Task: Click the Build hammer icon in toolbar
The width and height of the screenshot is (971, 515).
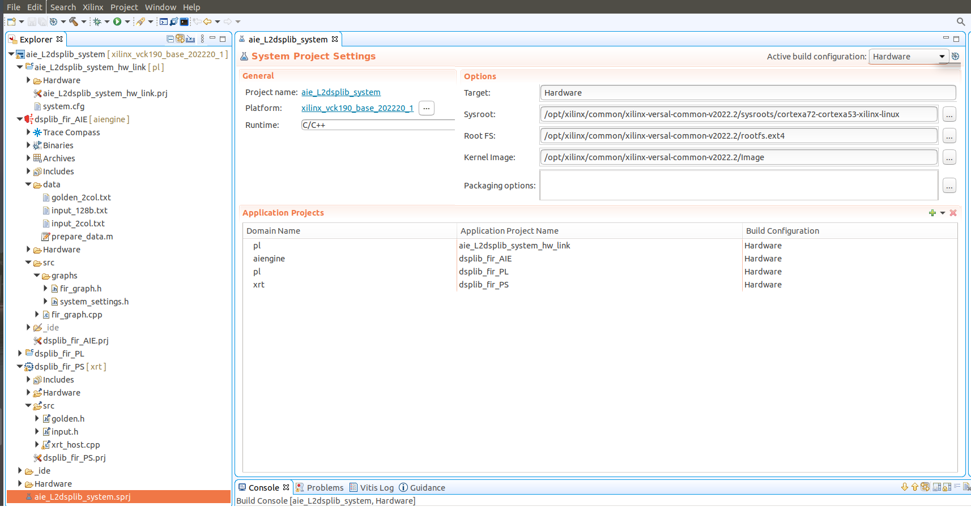Action: (x=74, y=22)
